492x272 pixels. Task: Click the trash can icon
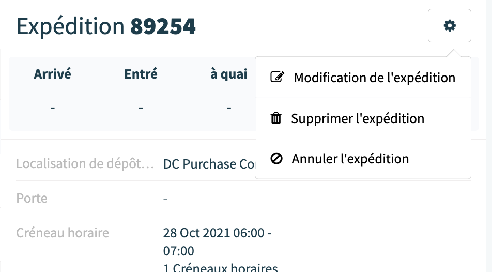pos(276,118)
